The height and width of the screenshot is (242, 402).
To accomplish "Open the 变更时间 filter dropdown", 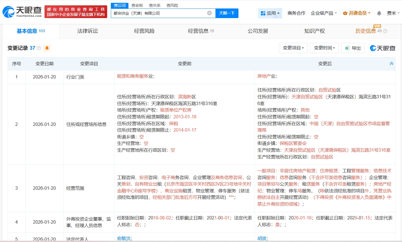I will tap(324, 48).
